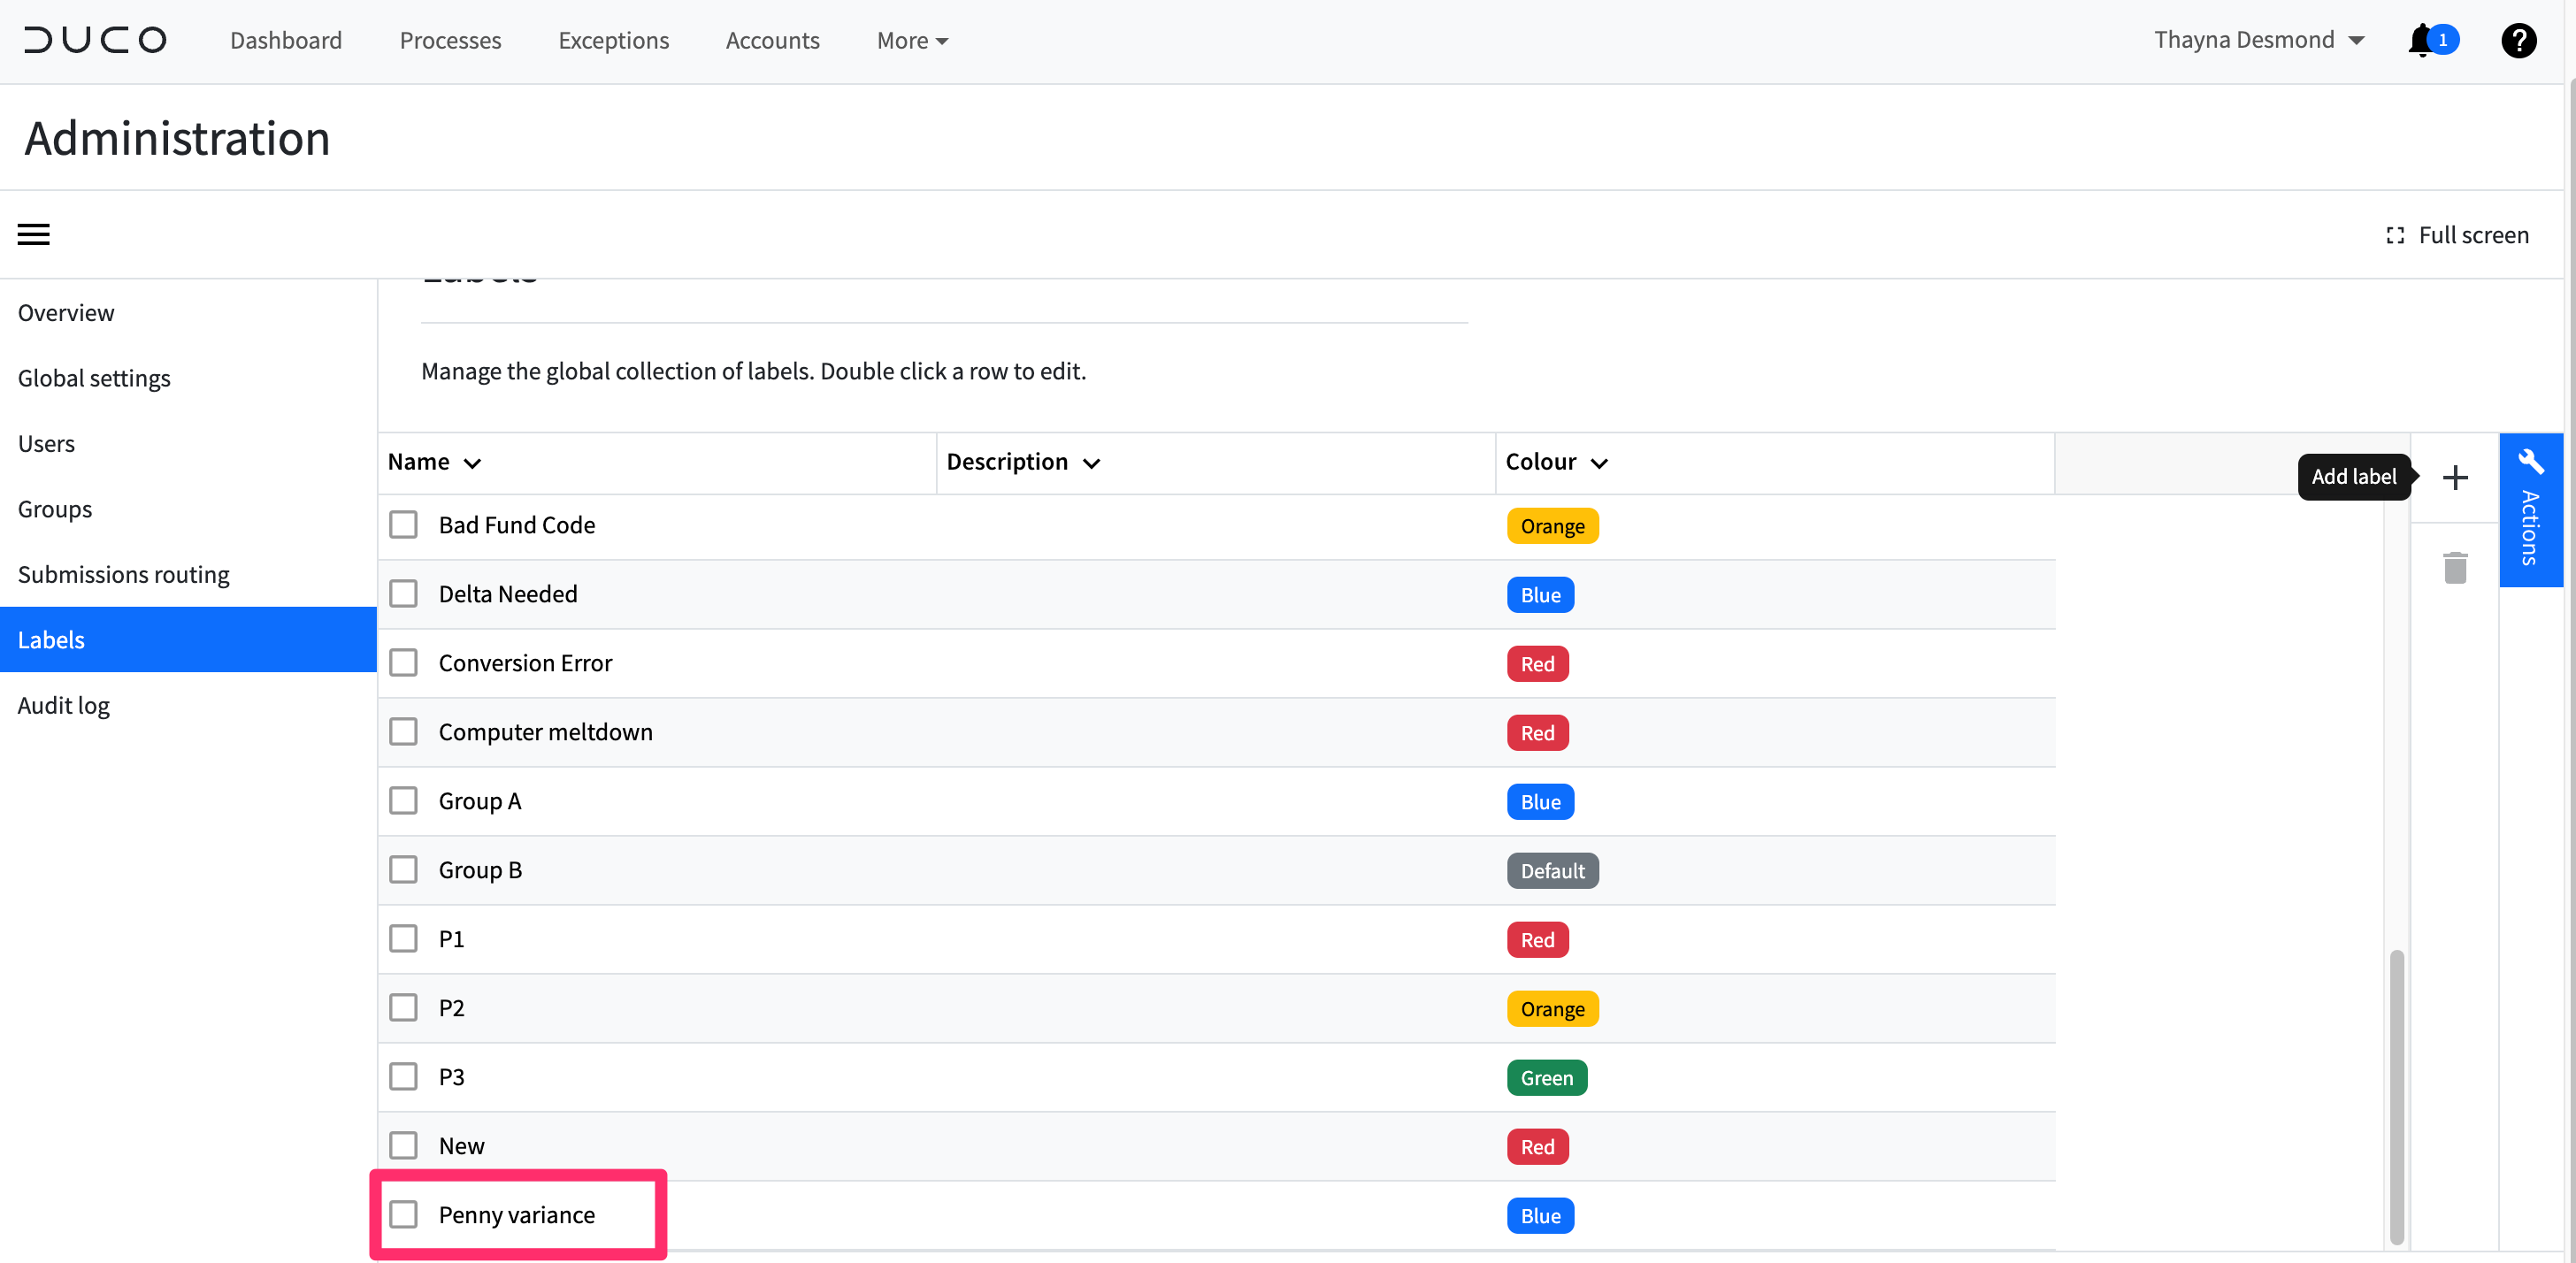The width and height of the screenshot is (2576, 1263).
Task: Go to the Exceptions tab
Action: coord(613,40)
